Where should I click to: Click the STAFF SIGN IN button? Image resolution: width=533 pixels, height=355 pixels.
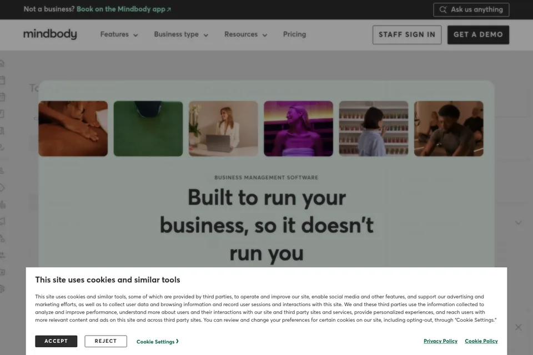[407, 34]
